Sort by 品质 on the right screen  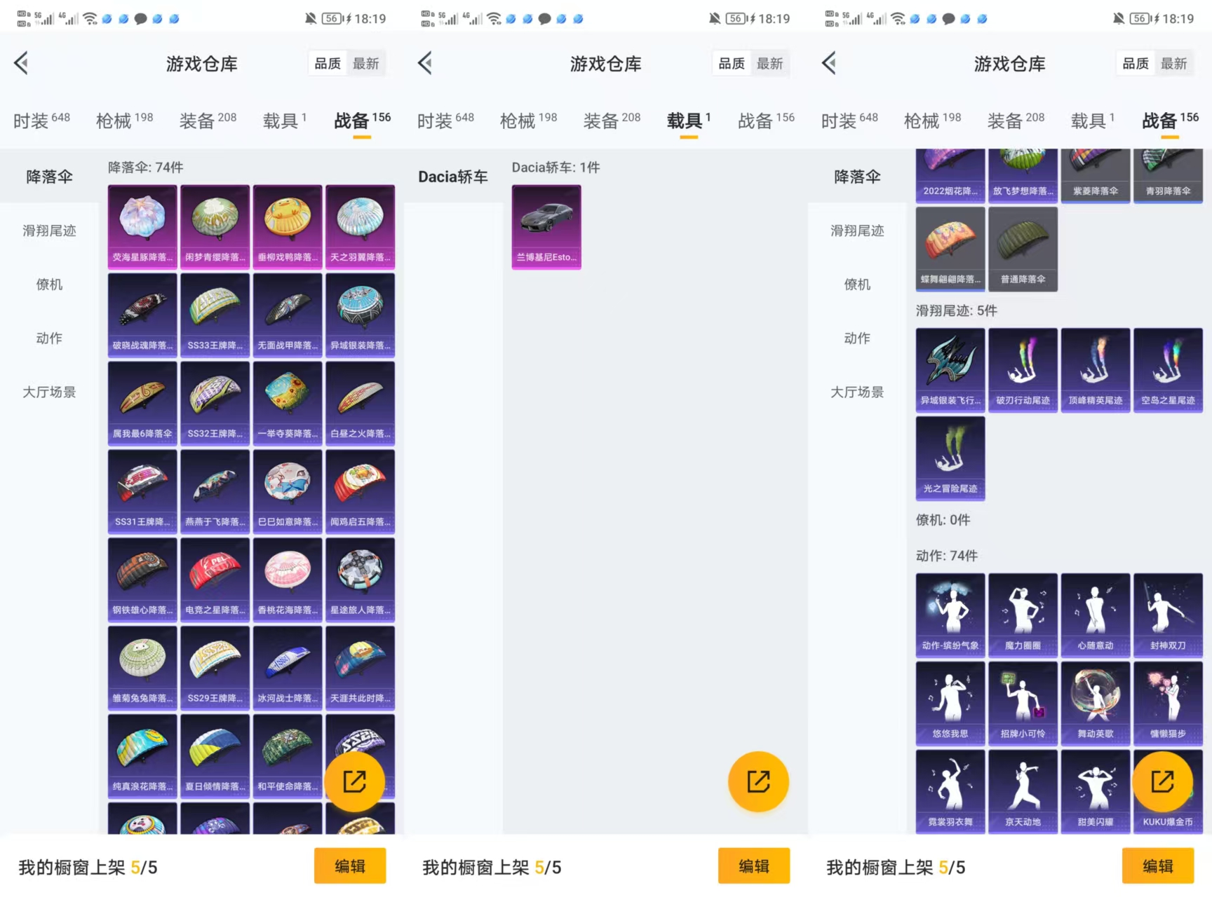tap(1136, 64)
